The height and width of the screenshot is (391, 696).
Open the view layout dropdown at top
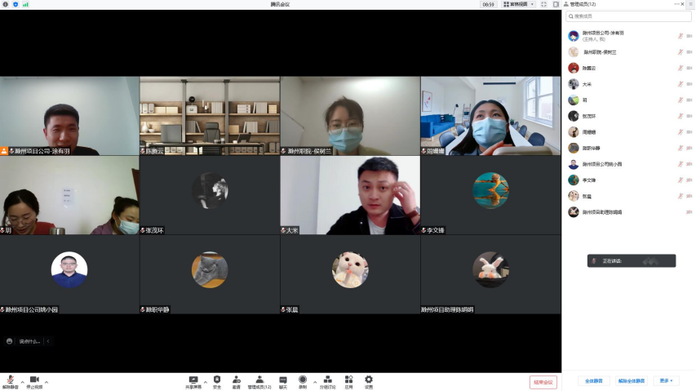coord(518,4)
